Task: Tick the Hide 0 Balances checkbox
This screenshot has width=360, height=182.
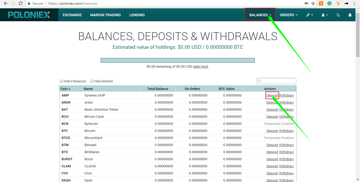Action: pos(61,81)
